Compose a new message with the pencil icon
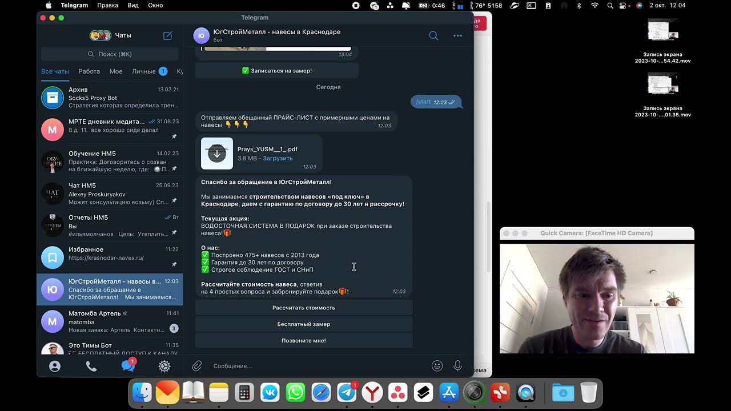 [x=167, y=35]
